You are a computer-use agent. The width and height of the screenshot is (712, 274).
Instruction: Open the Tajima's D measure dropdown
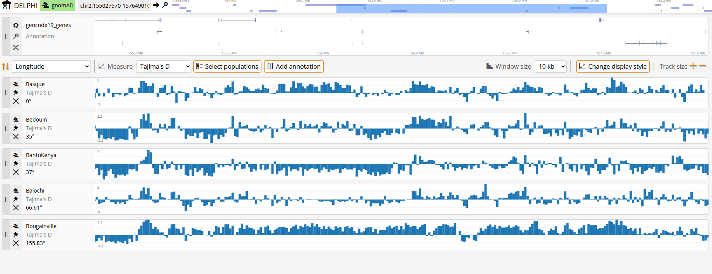[x=164, y=66]
